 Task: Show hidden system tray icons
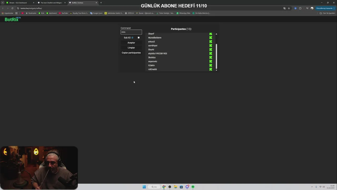312,187
